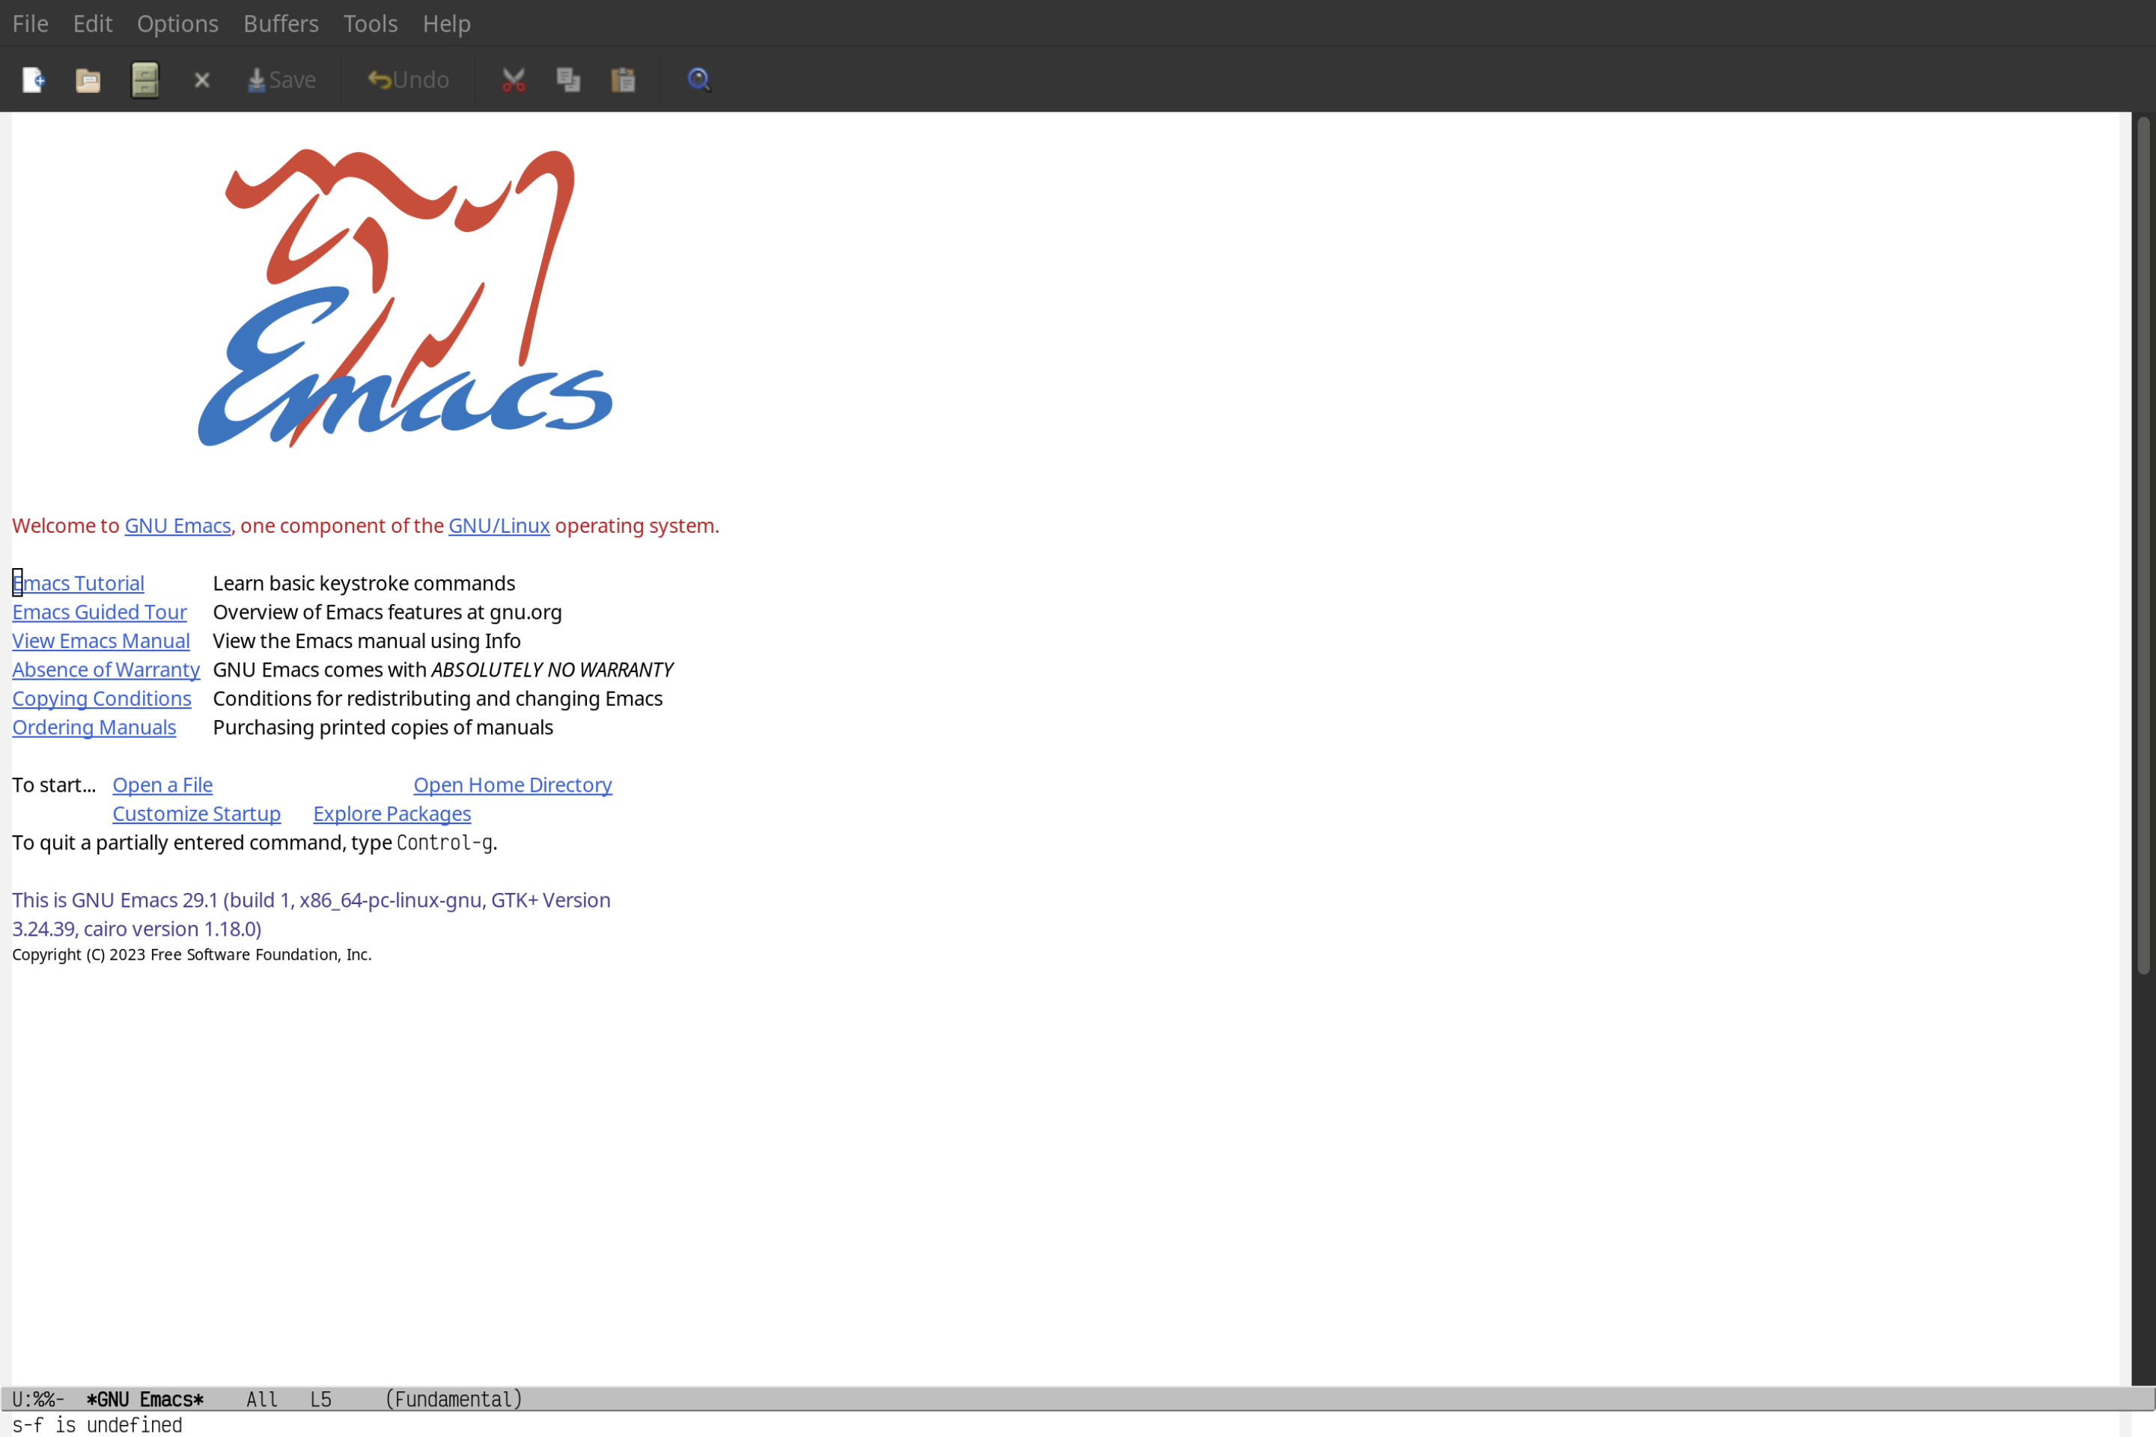The width and height of the screenshot is (2156, 1437).
Task: Open the File menu
Action: [29, 22]
